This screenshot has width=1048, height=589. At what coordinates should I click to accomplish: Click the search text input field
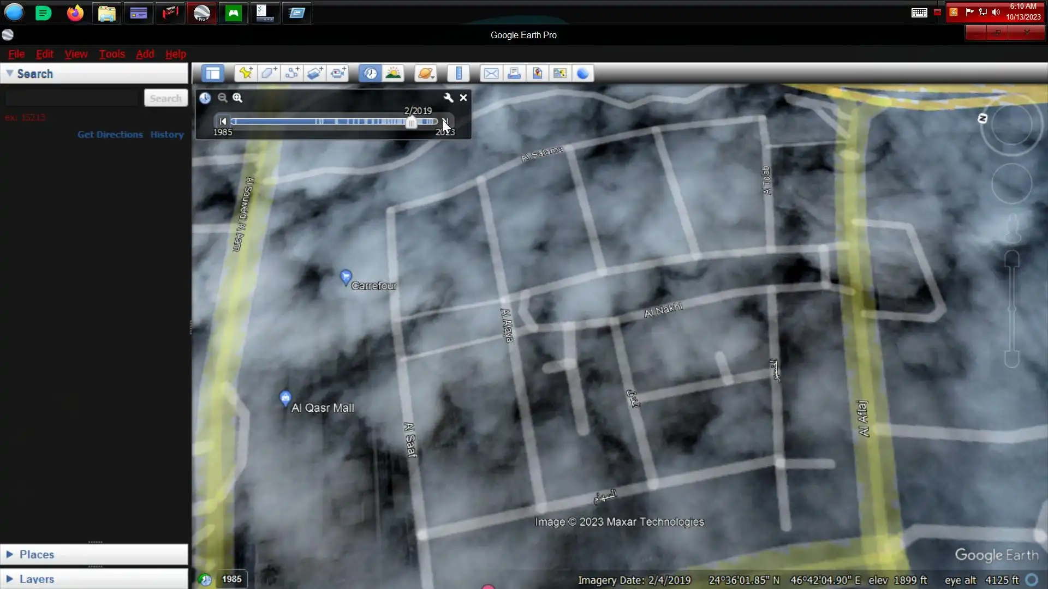(72, 99)
